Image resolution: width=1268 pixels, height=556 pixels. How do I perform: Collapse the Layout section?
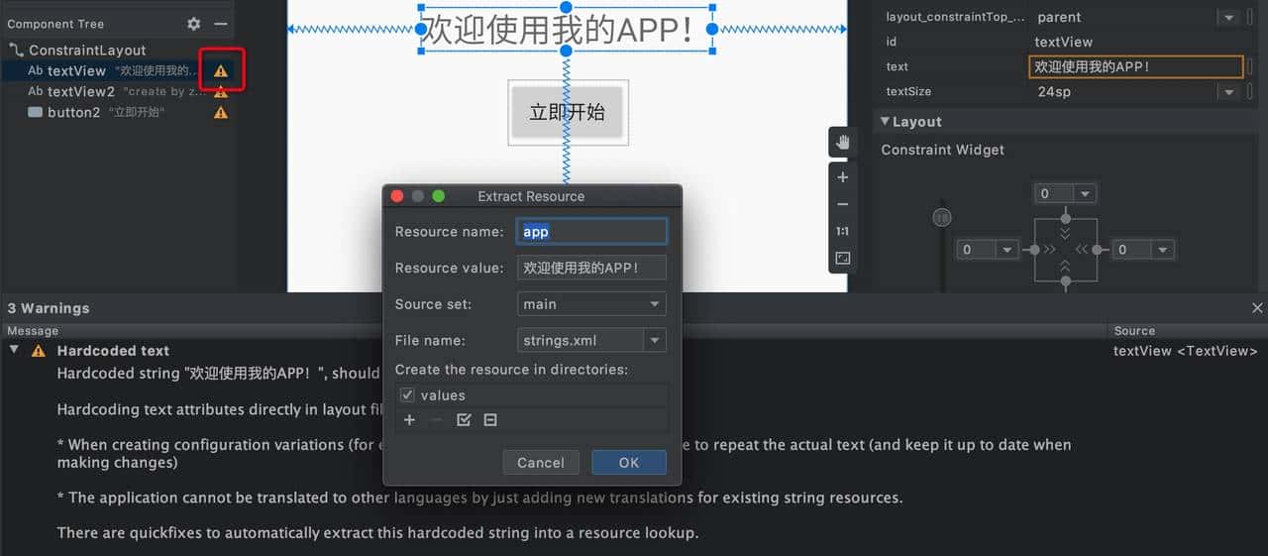click(884, 121)
